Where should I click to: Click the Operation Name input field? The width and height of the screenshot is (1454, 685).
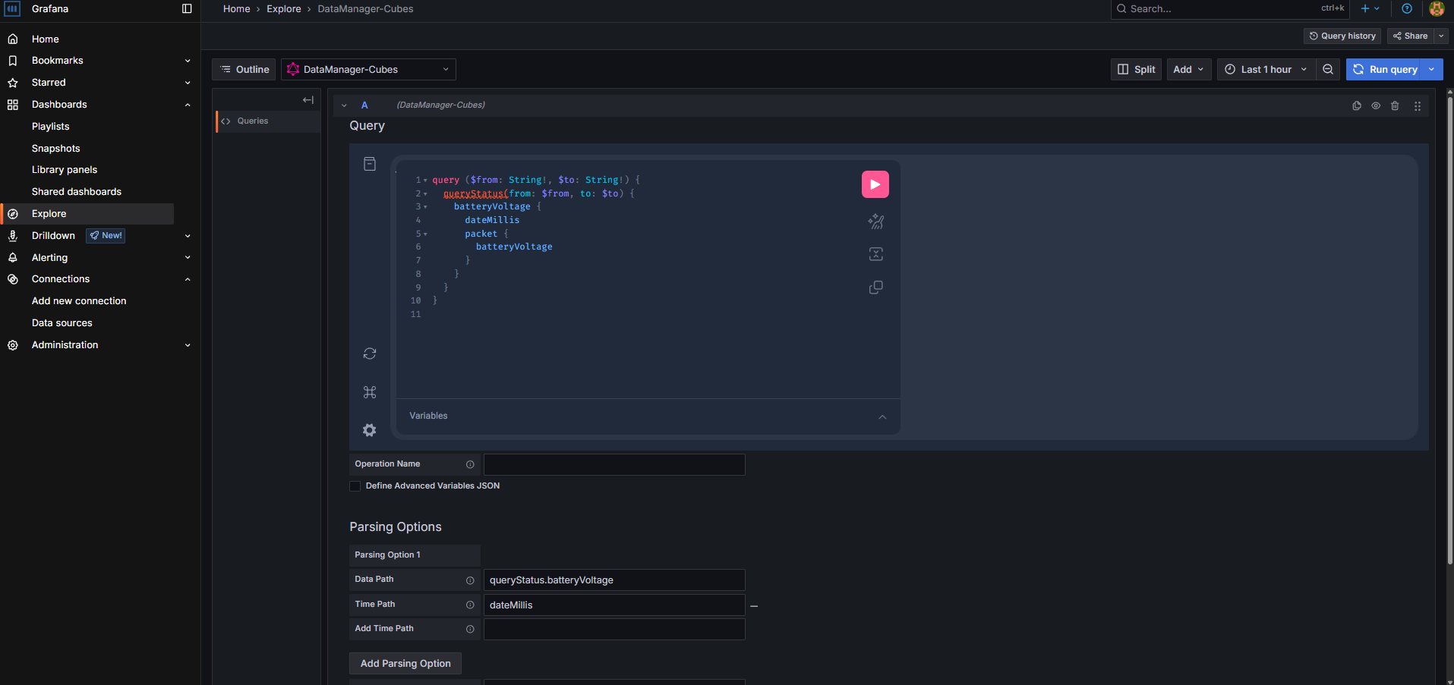614,464
